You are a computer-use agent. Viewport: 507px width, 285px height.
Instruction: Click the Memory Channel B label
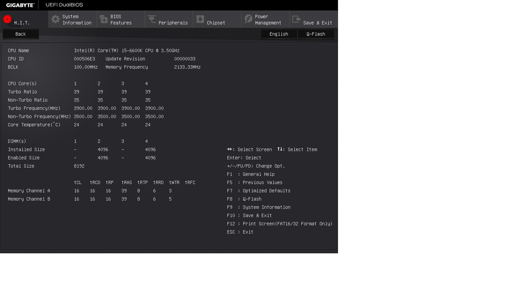point(29,199)
